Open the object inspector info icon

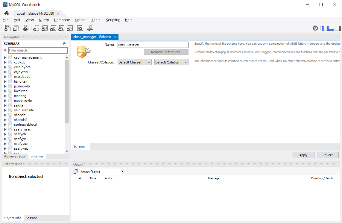click(26, 28)
